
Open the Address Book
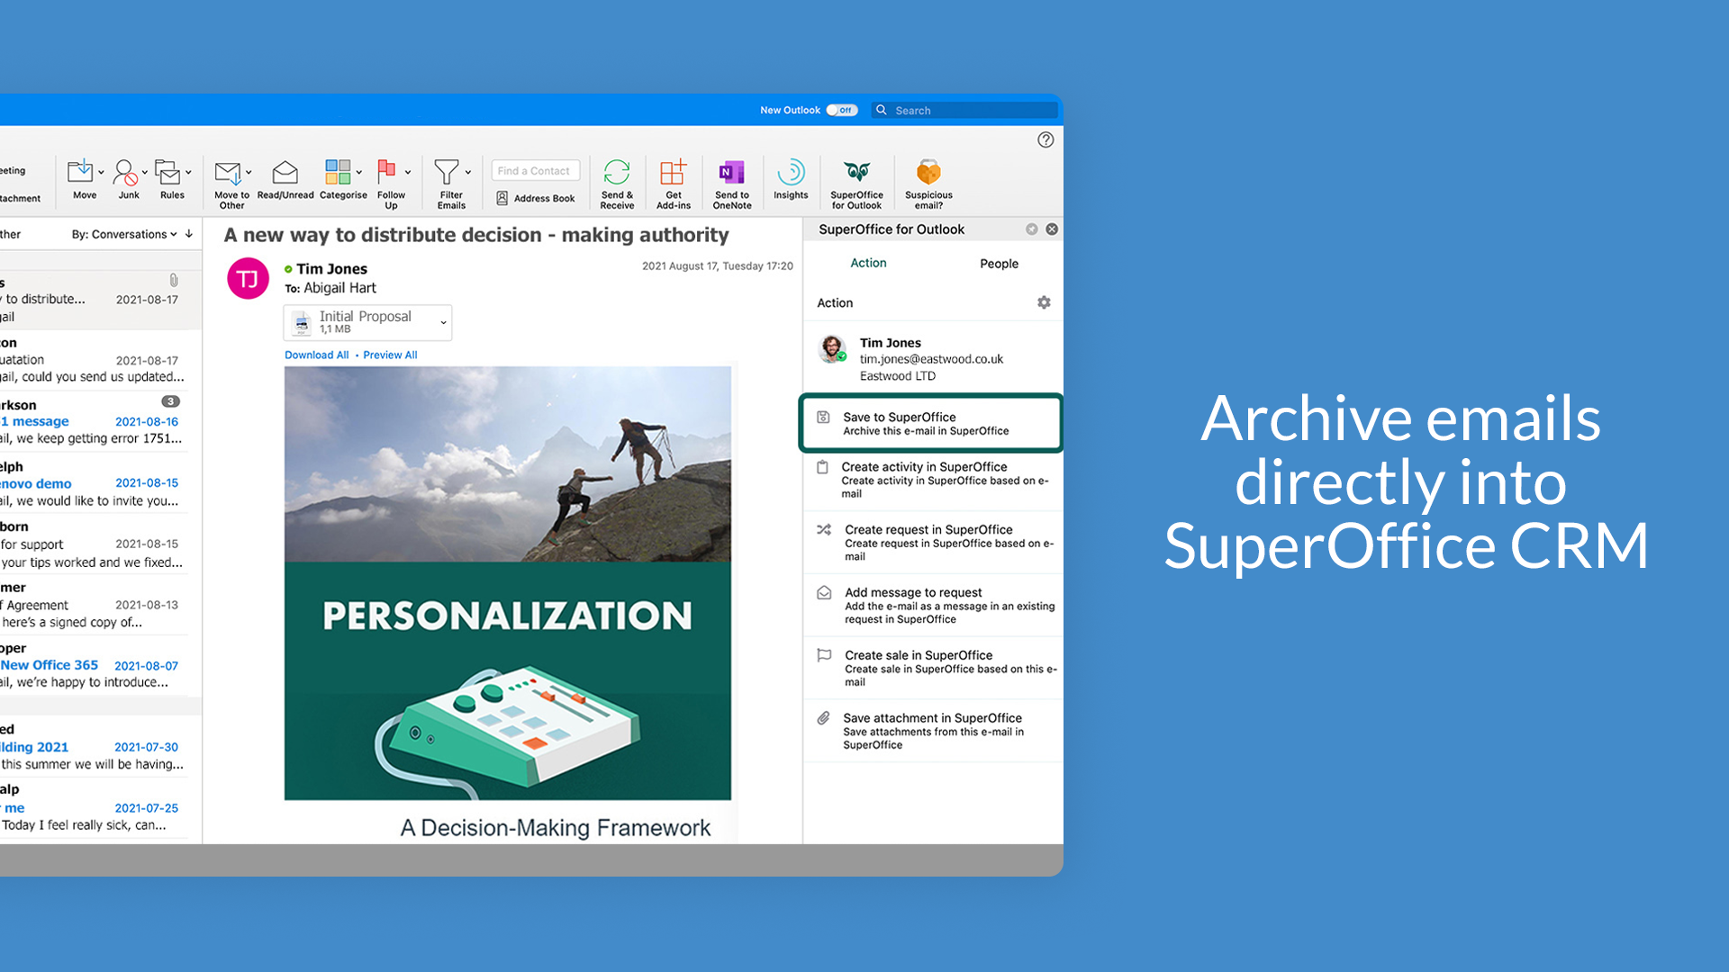[536, 198]
